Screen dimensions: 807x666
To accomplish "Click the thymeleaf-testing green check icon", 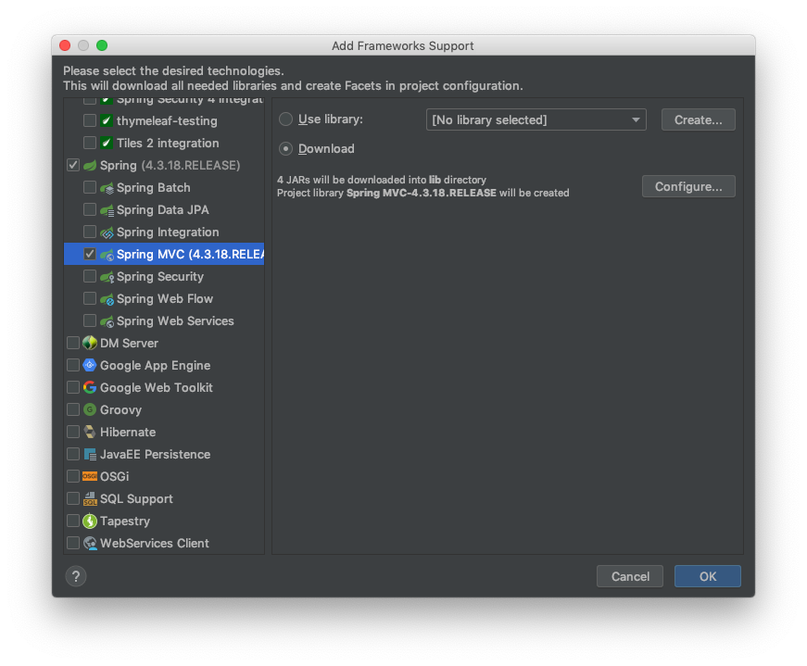I will coord(107,121).
